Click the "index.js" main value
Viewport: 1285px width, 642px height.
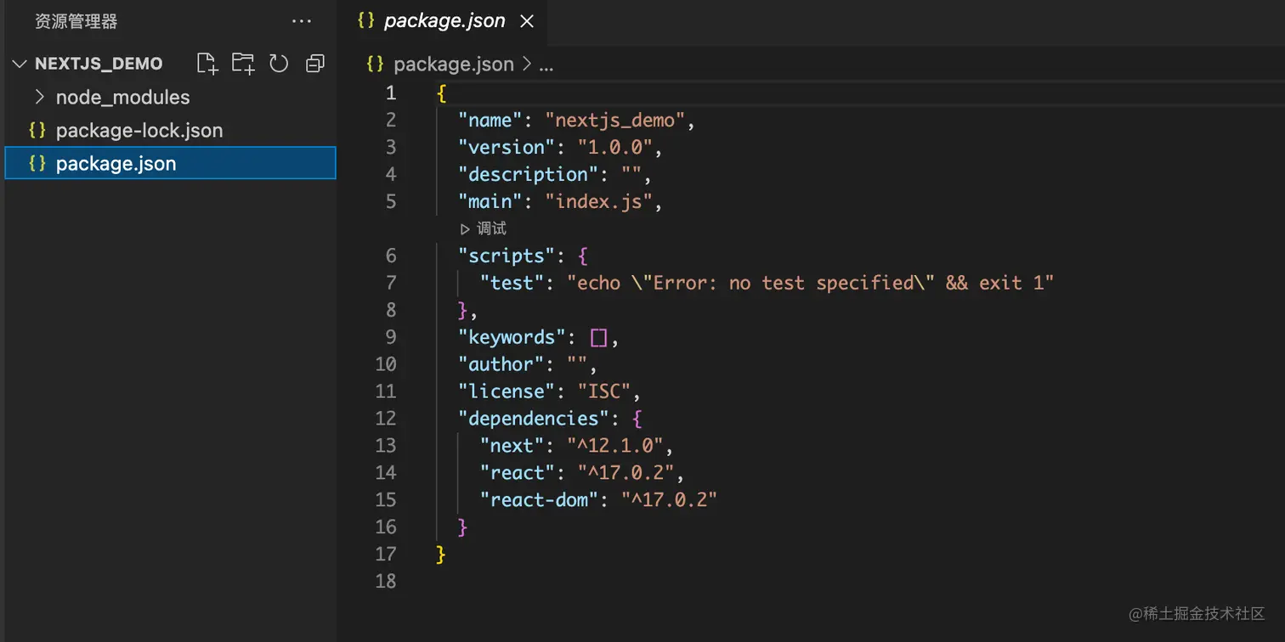[x=599, y=201]
